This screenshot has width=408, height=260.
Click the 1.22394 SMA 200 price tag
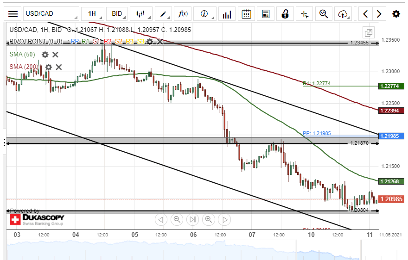click(391, 111)
